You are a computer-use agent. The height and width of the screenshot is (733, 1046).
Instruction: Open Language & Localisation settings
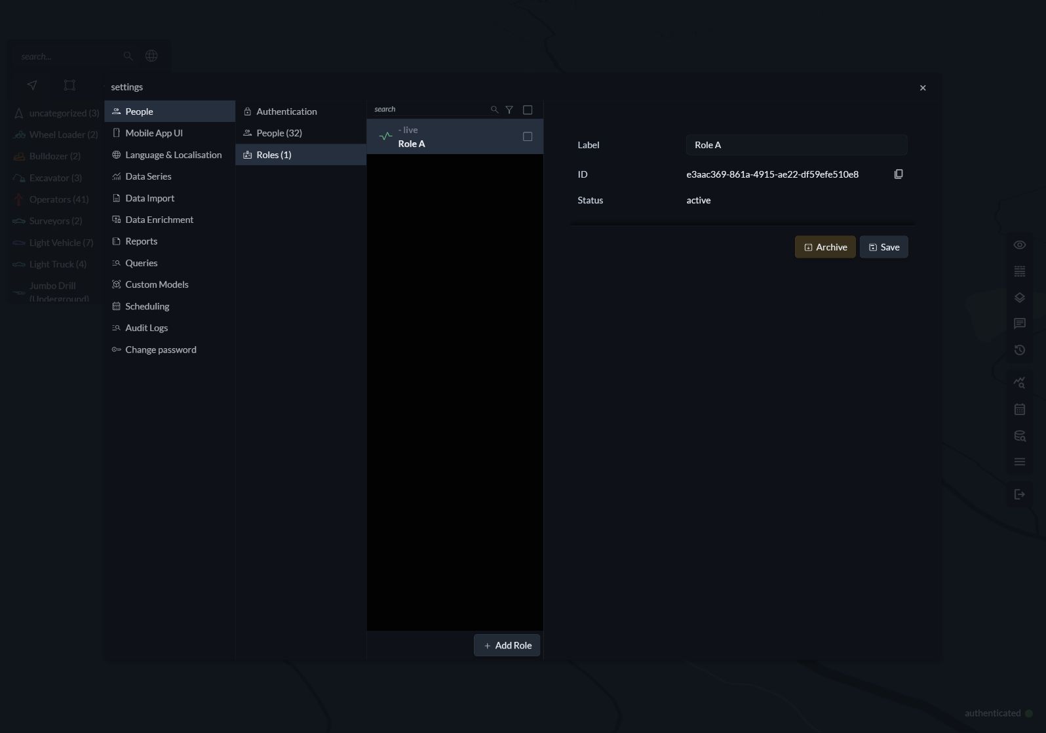tap(170, 155)
